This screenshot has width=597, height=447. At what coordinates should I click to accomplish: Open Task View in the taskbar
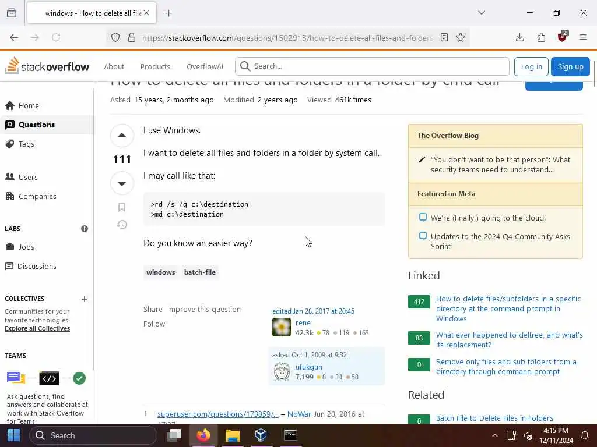tap(174, 435)
